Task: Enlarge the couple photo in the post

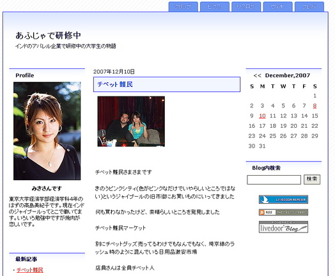Action: [131, 121]
